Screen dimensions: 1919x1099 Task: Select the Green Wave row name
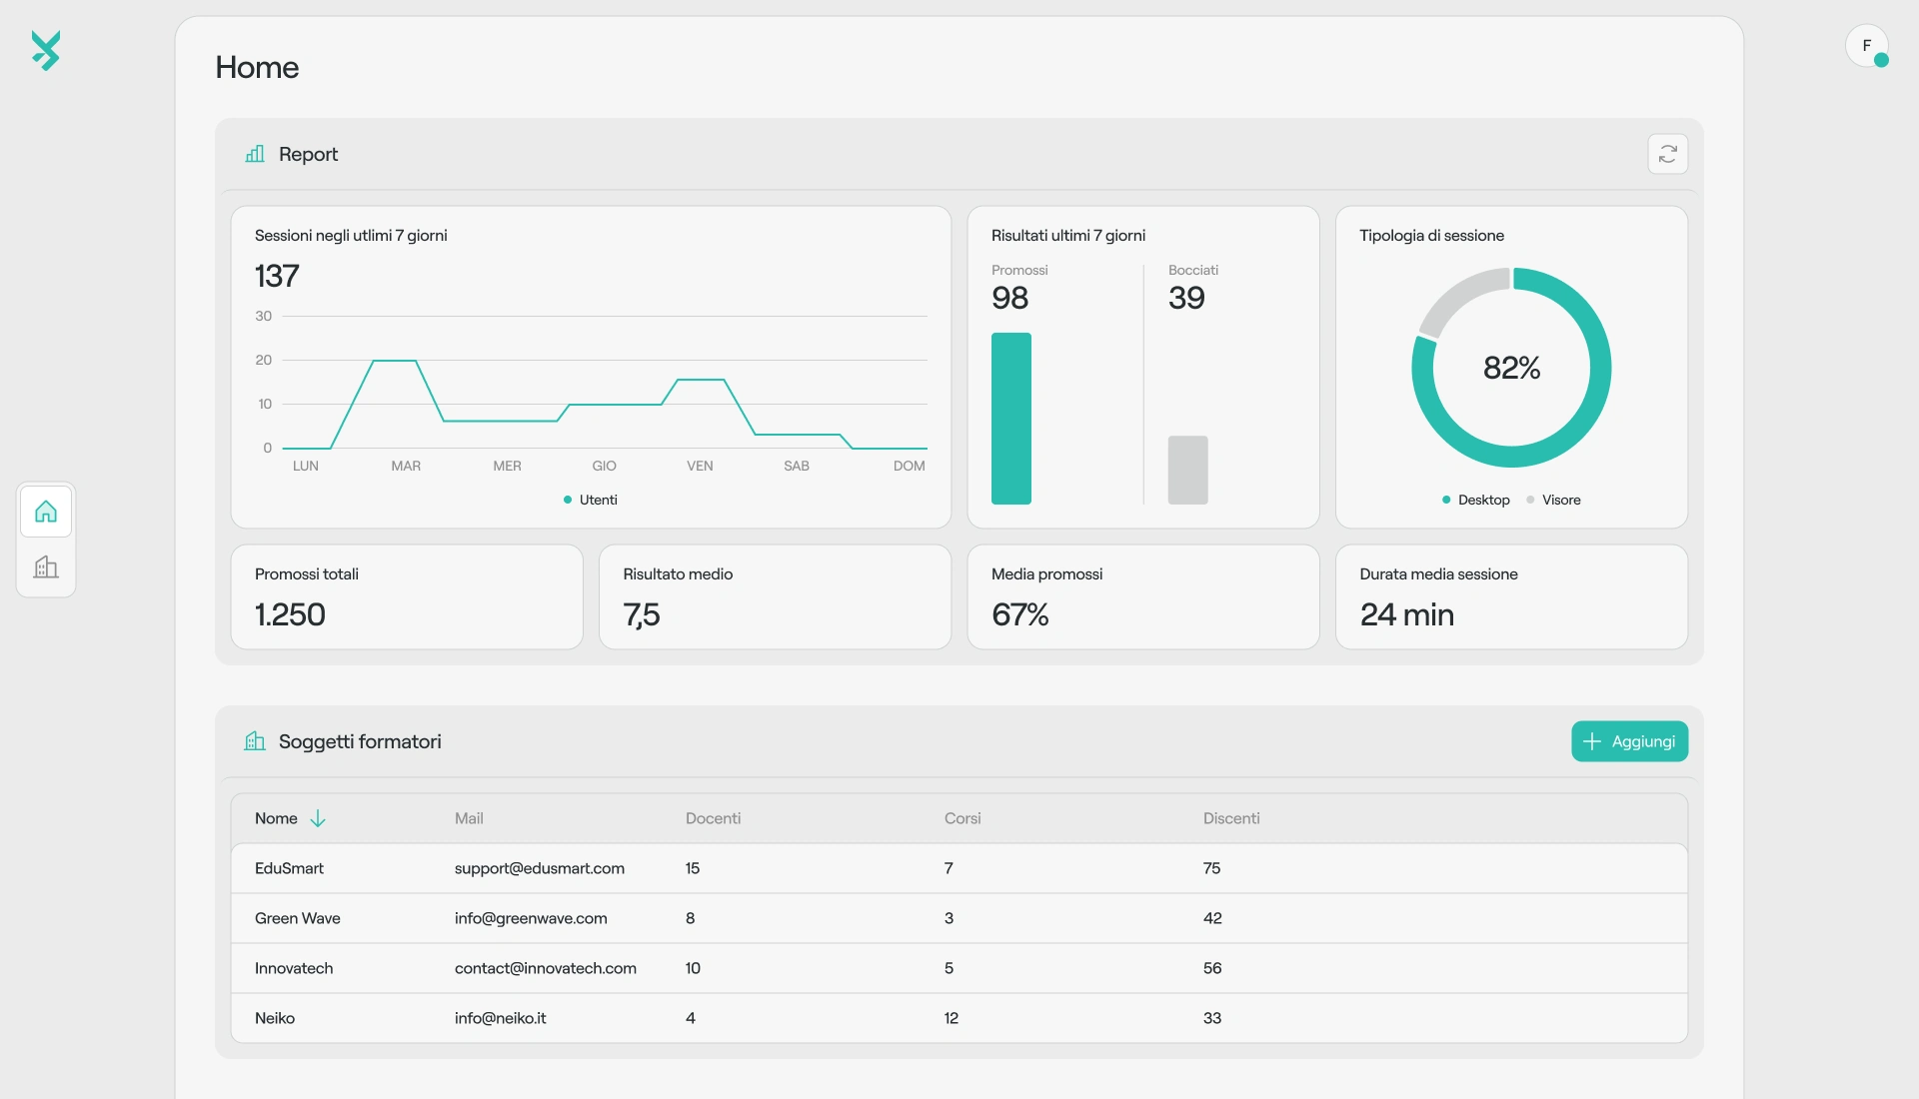coord(297,918)
